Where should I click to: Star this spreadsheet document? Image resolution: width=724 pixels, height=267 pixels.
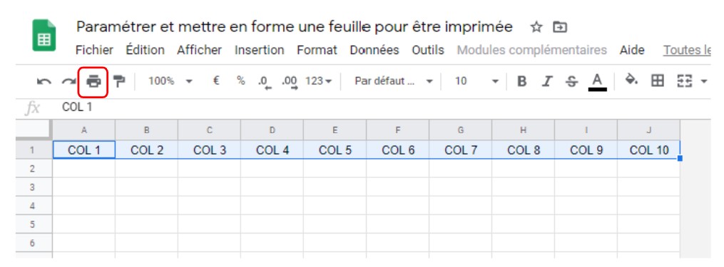coord(536,28)
